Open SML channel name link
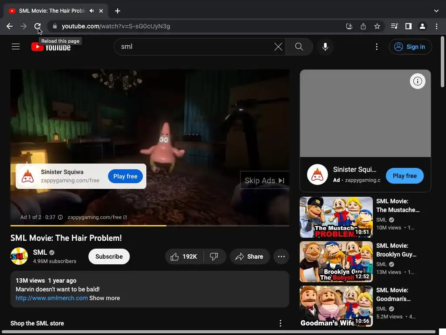Screen dimensions: 446x335 [40, 253]
